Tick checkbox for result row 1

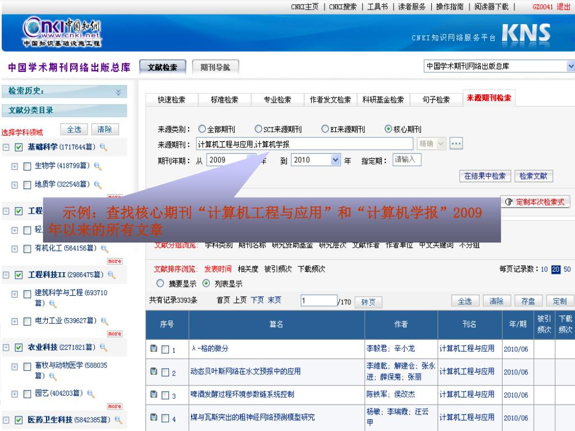[x=166, y=349]
